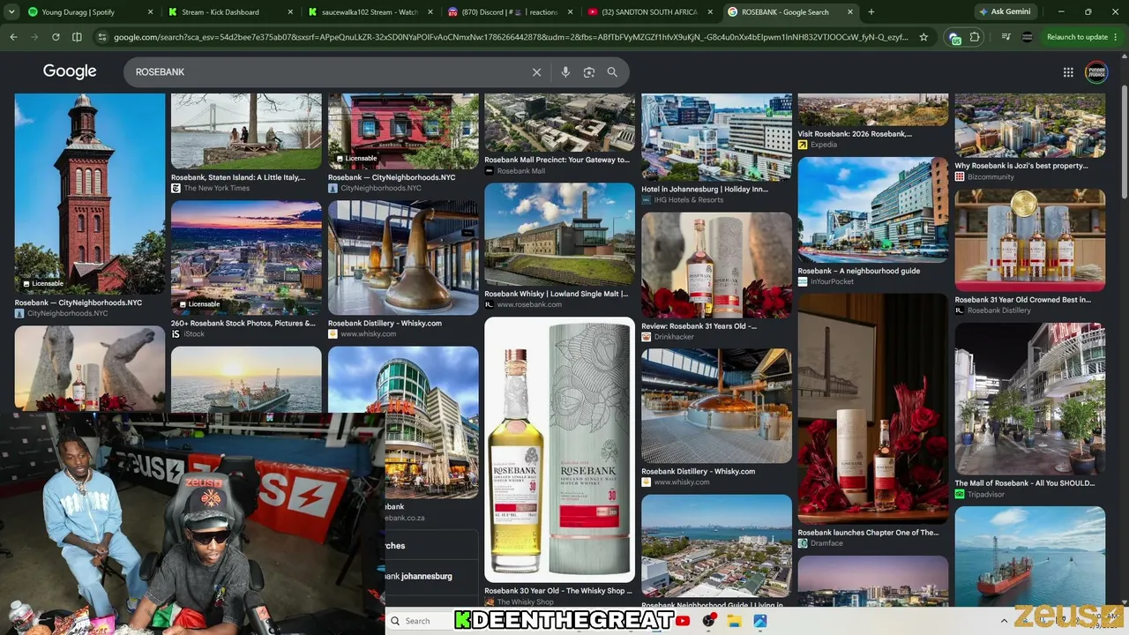Reload the Google search page

[x=56, y=37]
